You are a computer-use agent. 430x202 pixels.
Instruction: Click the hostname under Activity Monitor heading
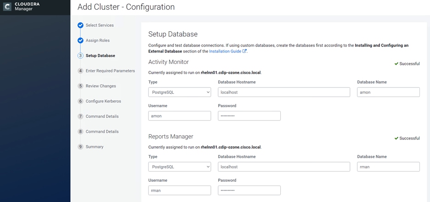(231, 73)
